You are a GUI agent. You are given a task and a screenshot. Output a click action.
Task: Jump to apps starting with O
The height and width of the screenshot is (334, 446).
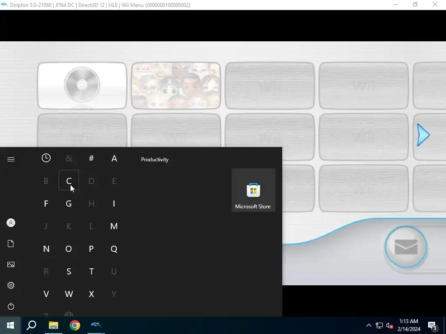[69, 249]
